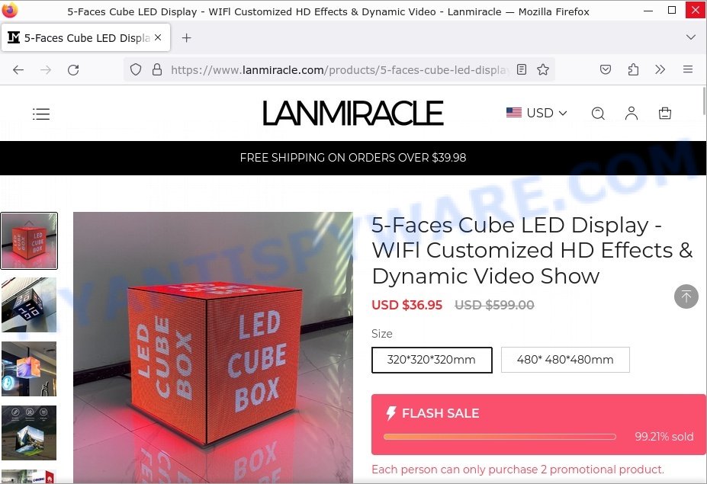
Task: Reload the current page
Action: point(73,70)
